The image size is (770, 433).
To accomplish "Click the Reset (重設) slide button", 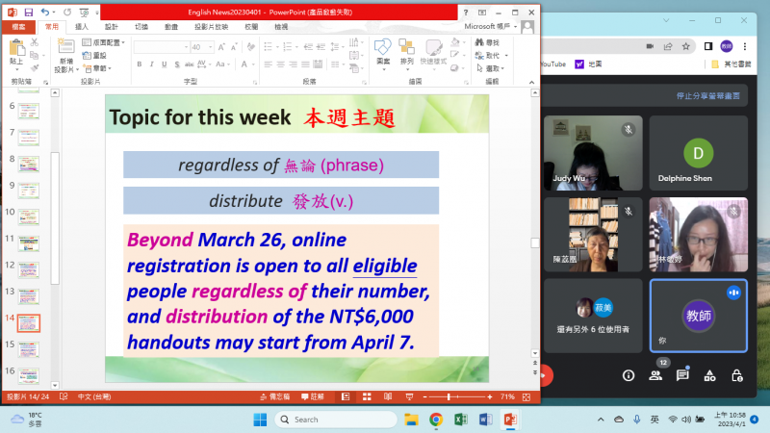I will [x=94, y=56].
